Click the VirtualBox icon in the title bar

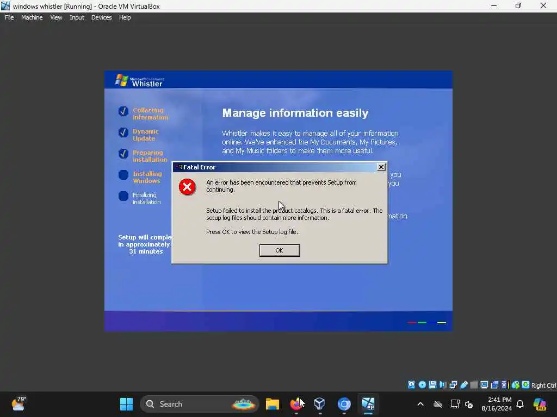tap(5, 5)
